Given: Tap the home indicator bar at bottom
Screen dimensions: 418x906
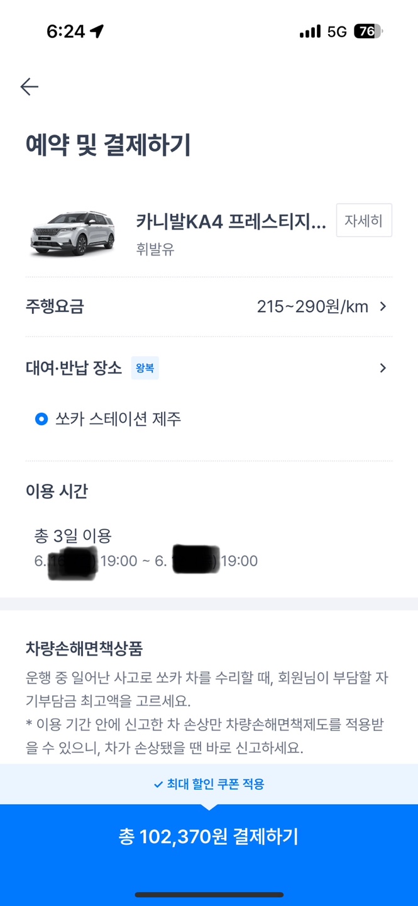Looking at the screenshot, I should (209, 892).
